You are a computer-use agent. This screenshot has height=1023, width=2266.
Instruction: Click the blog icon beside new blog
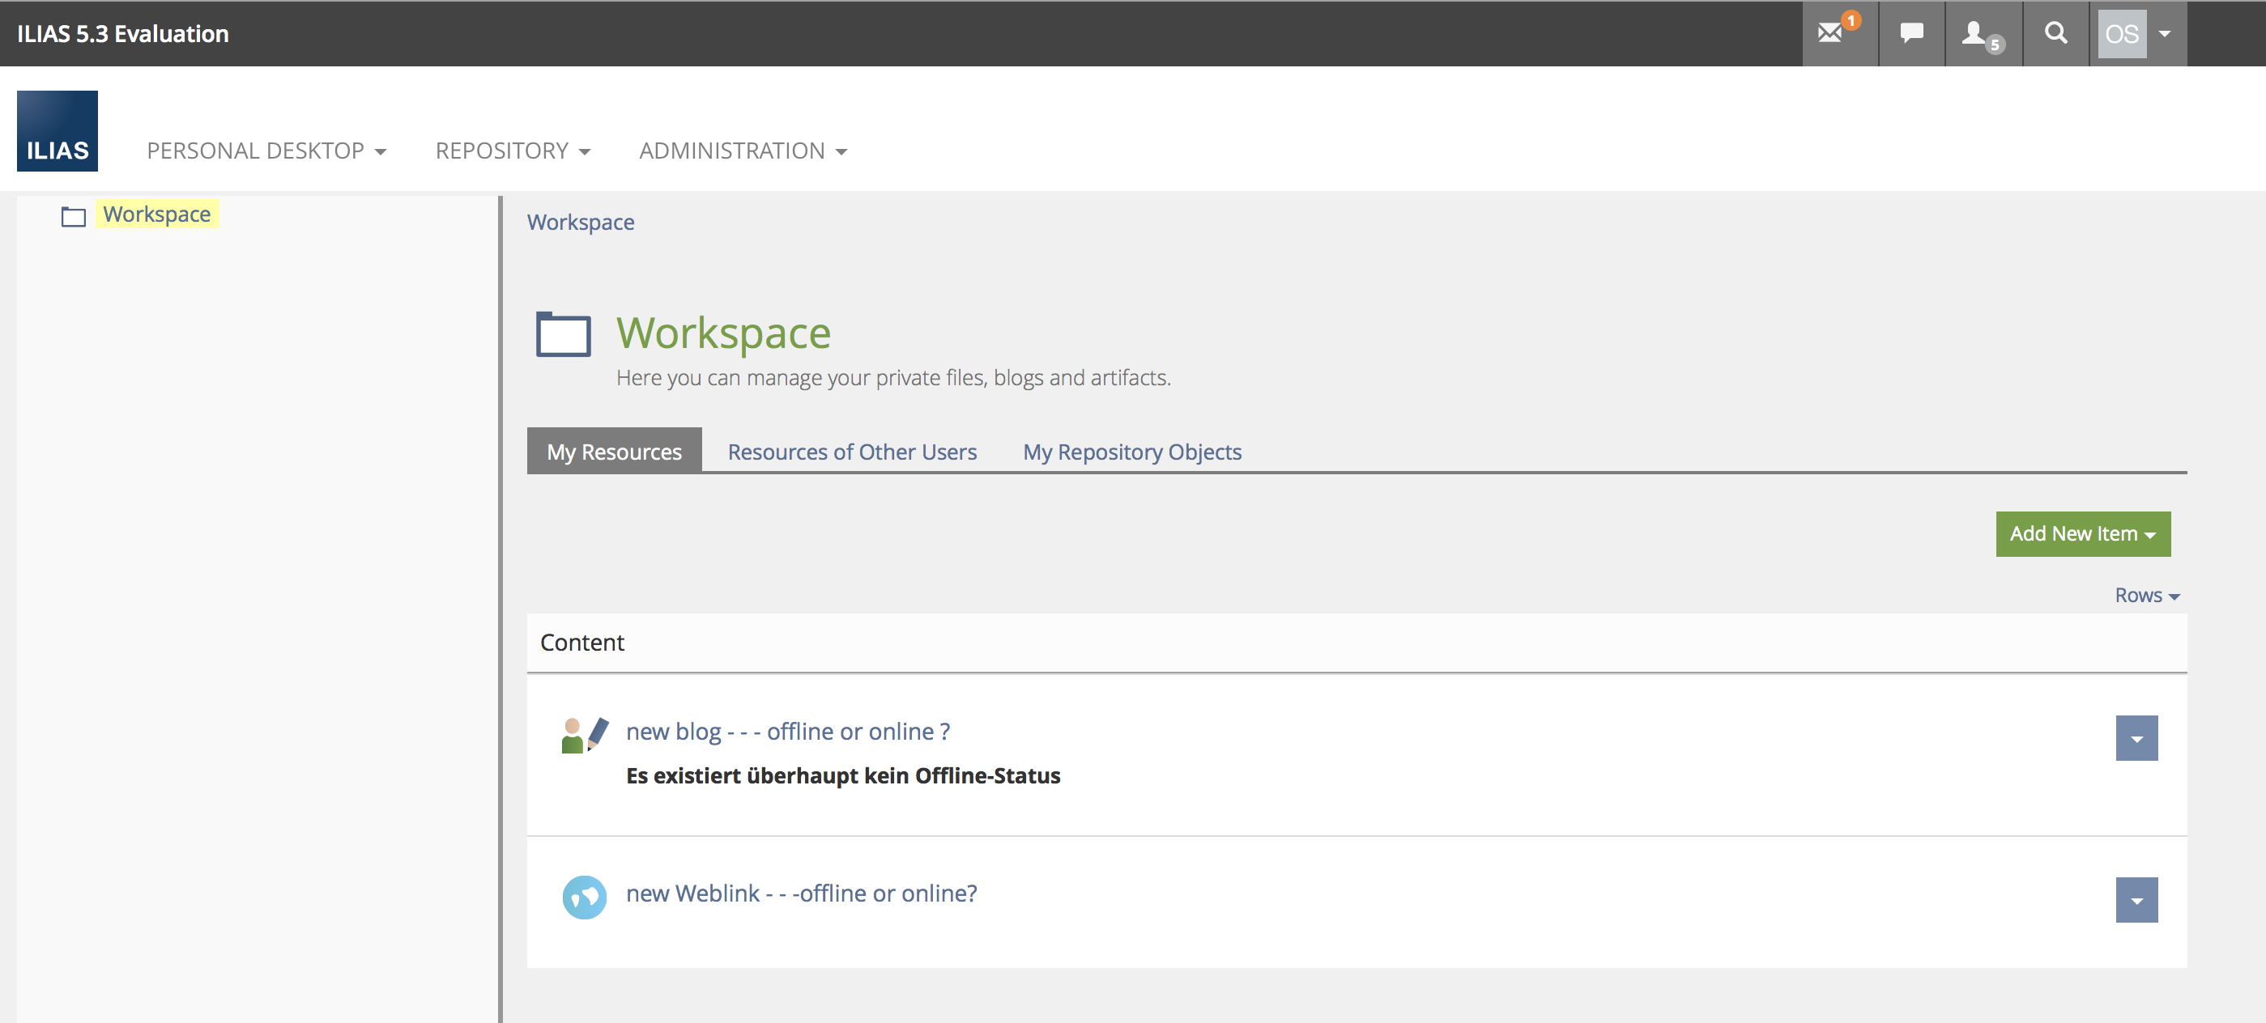coord(584,735)
